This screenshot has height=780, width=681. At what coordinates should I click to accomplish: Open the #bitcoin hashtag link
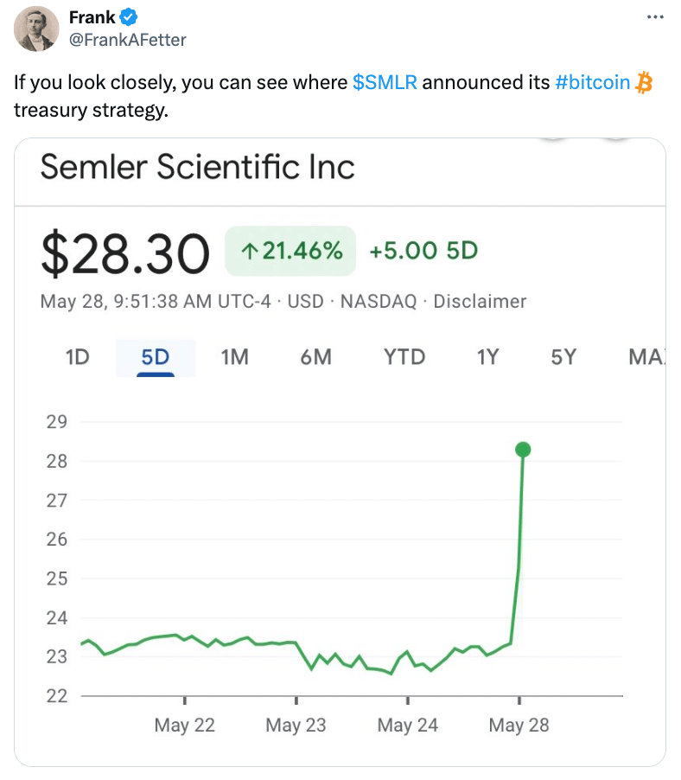pyautogui.click(x=592, y=84)
